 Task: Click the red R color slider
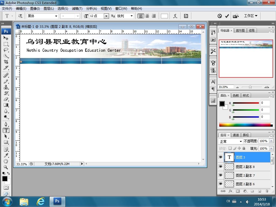tap(246, 103)
